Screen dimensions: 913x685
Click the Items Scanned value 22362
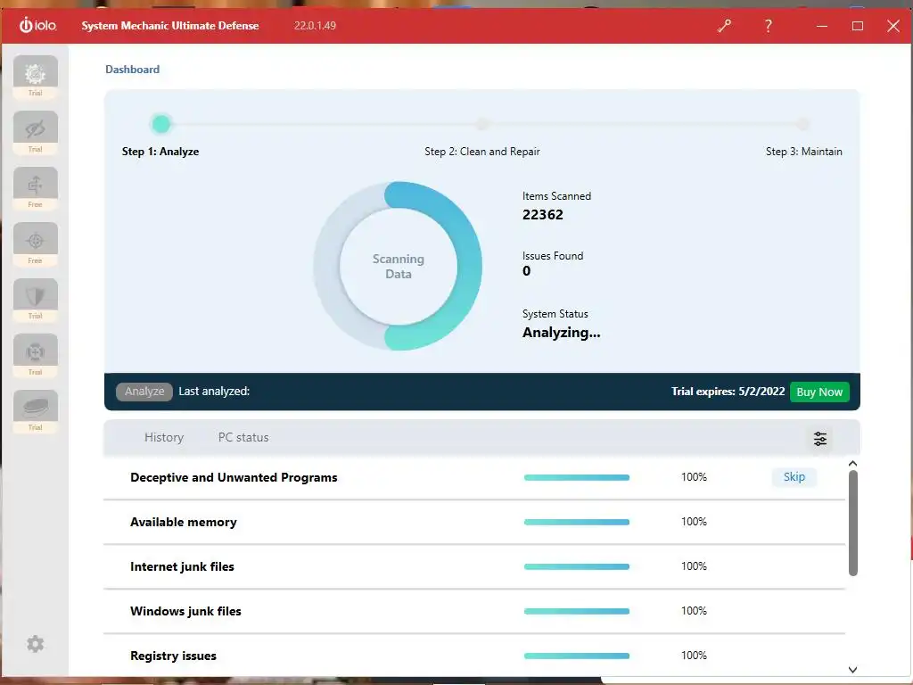543,215
